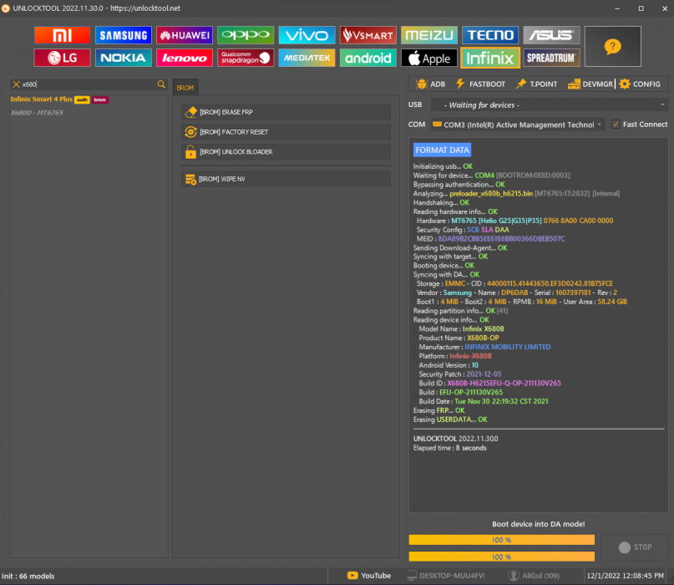This screenshot has width=674, height=585.
Task: Pick the Vivo brand tile
Action: coord(307,35)
